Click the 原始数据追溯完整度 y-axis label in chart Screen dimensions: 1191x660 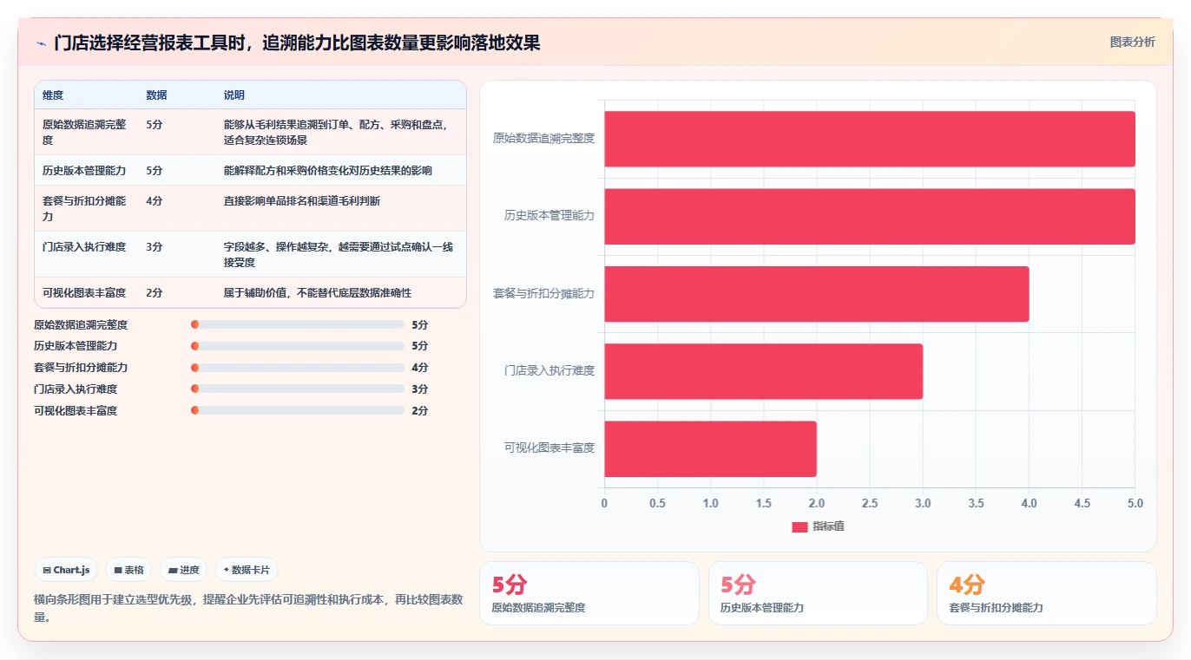[x=543, y=138]
